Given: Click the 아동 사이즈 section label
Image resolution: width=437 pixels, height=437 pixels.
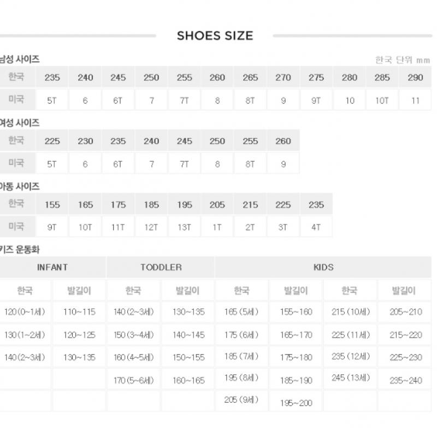Looking at the screenshot, I should (x=20, y=186).
